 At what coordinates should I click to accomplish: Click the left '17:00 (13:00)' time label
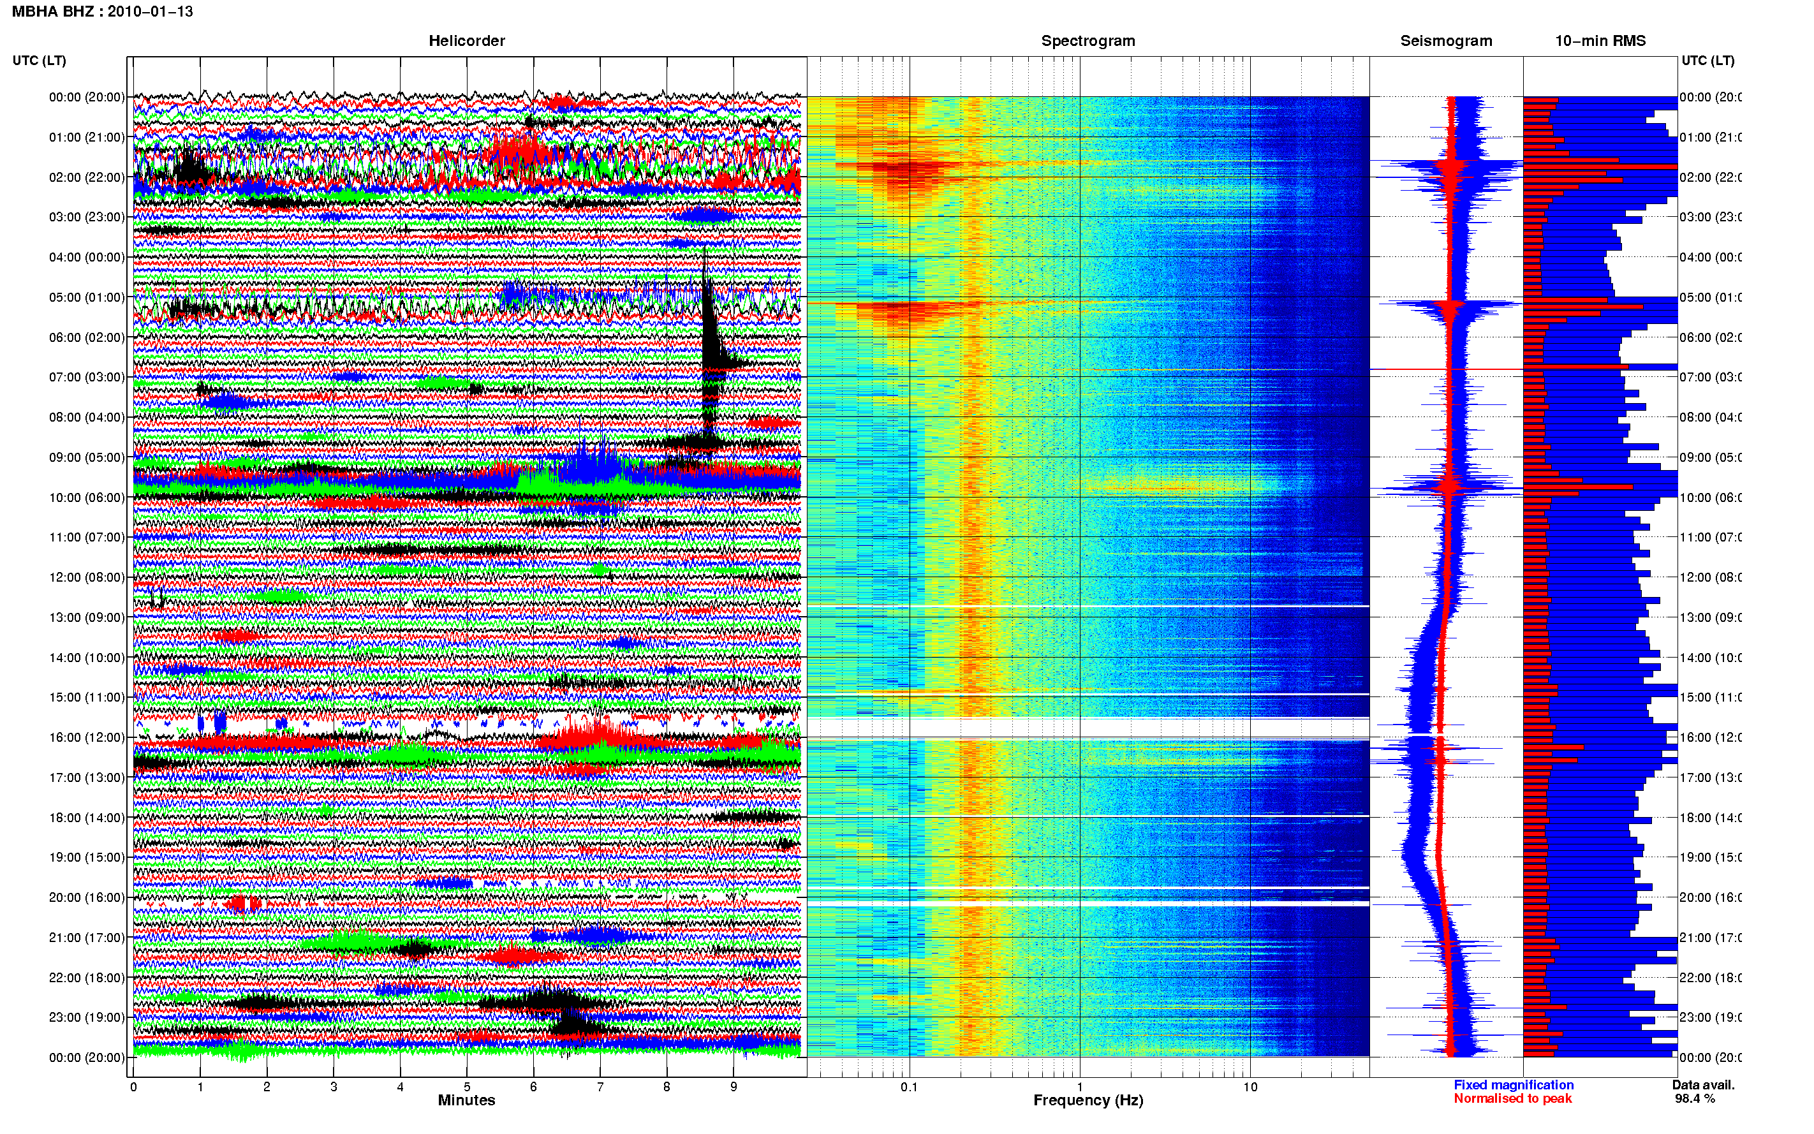(x=86, y=777)
